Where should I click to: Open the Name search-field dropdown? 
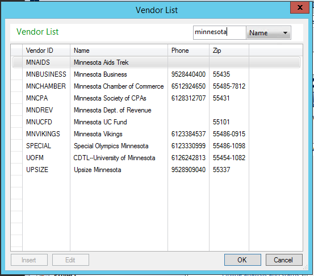(x=269, y=32)
